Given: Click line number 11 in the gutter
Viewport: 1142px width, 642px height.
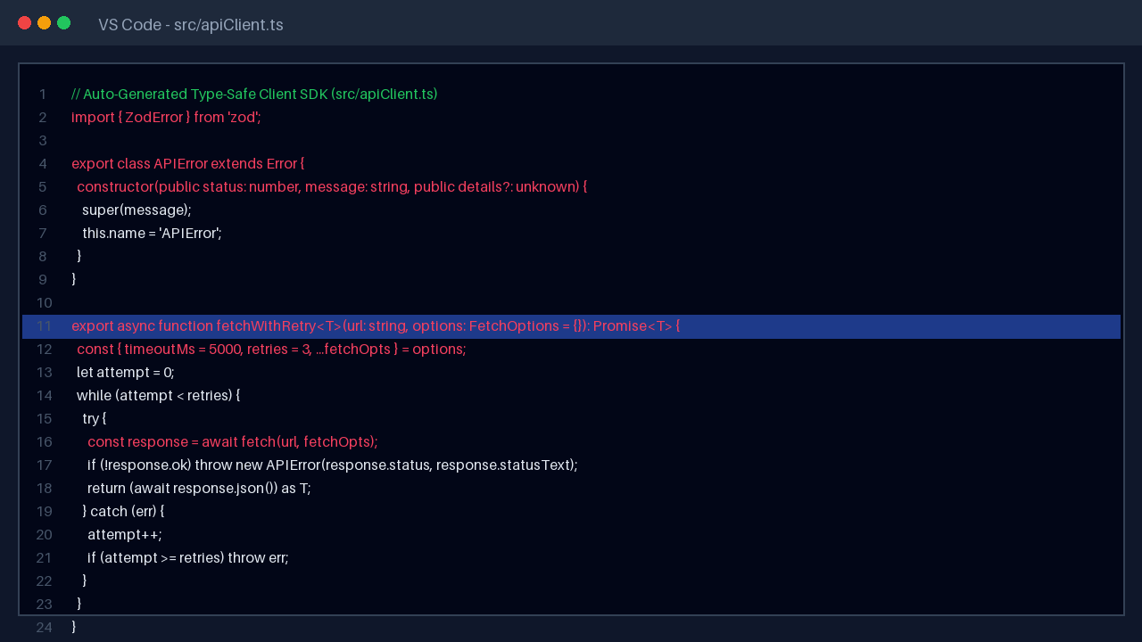Looking at the screenshot, I should tap(44, 326).
